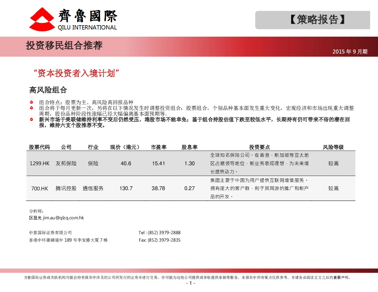Click the date 2015 年 9 月期
This screenshot has height=292, width=378.
coord(350,52)
